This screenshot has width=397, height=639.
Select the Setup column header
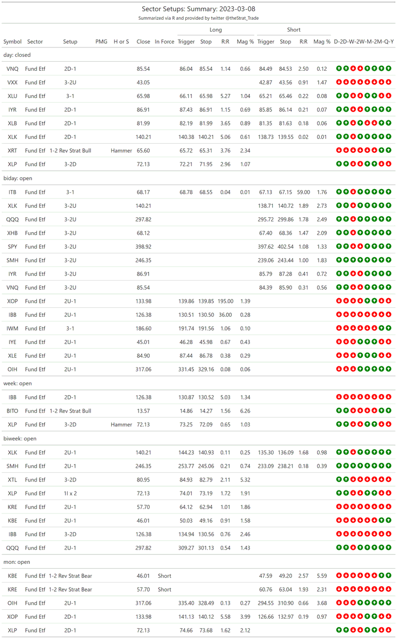[70, 42]
